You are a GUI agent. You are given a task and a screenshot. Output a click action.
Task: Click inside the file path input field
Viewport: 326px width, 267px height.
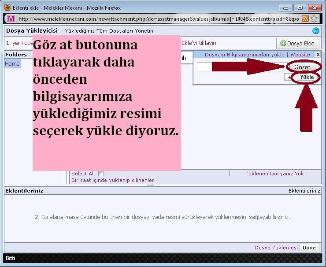[204, 67]
